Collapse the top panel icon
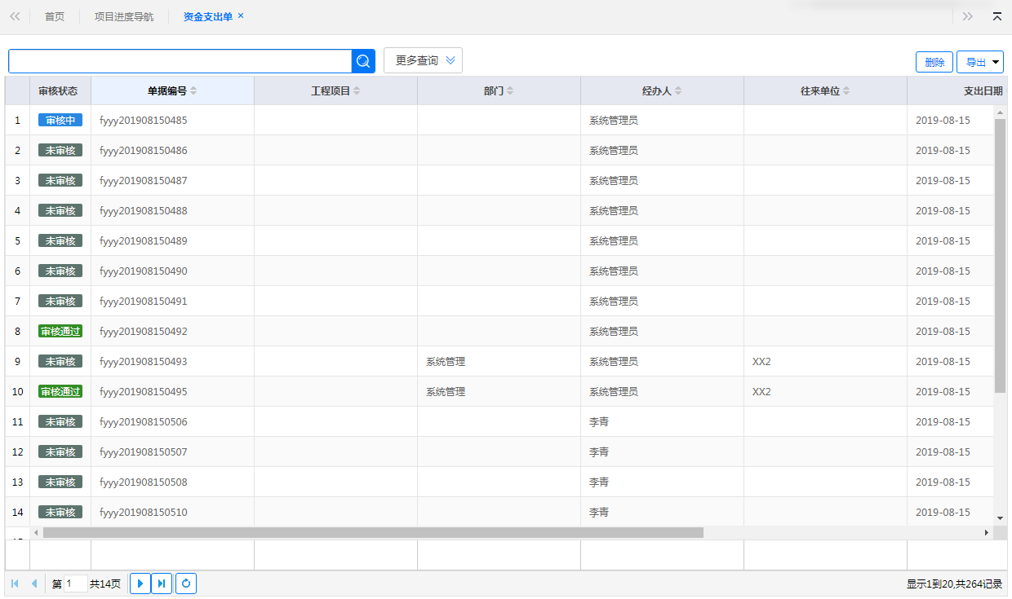The height and width of the screenshot is (599, 1012). (996, 16)
